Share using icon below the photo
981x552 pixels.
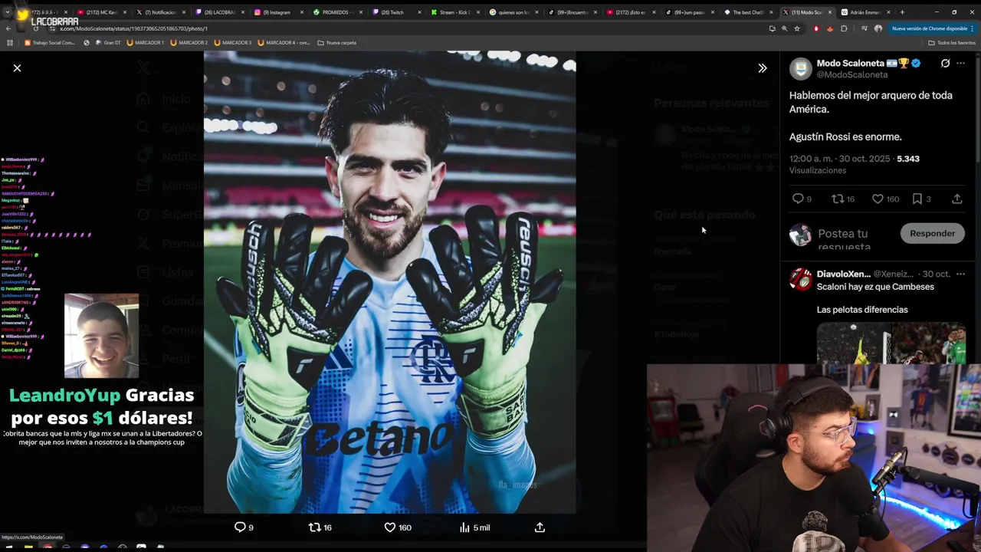pyautogui.click(x=540, y=527)
